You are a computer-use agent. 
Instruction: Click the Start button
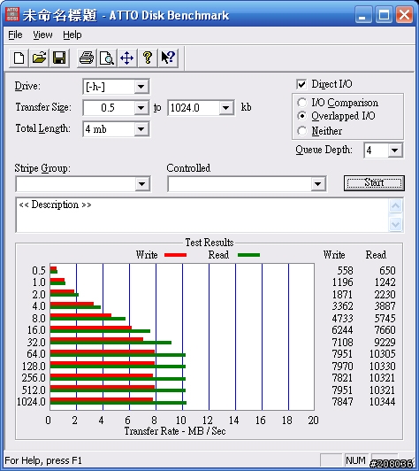pos(374,183)
